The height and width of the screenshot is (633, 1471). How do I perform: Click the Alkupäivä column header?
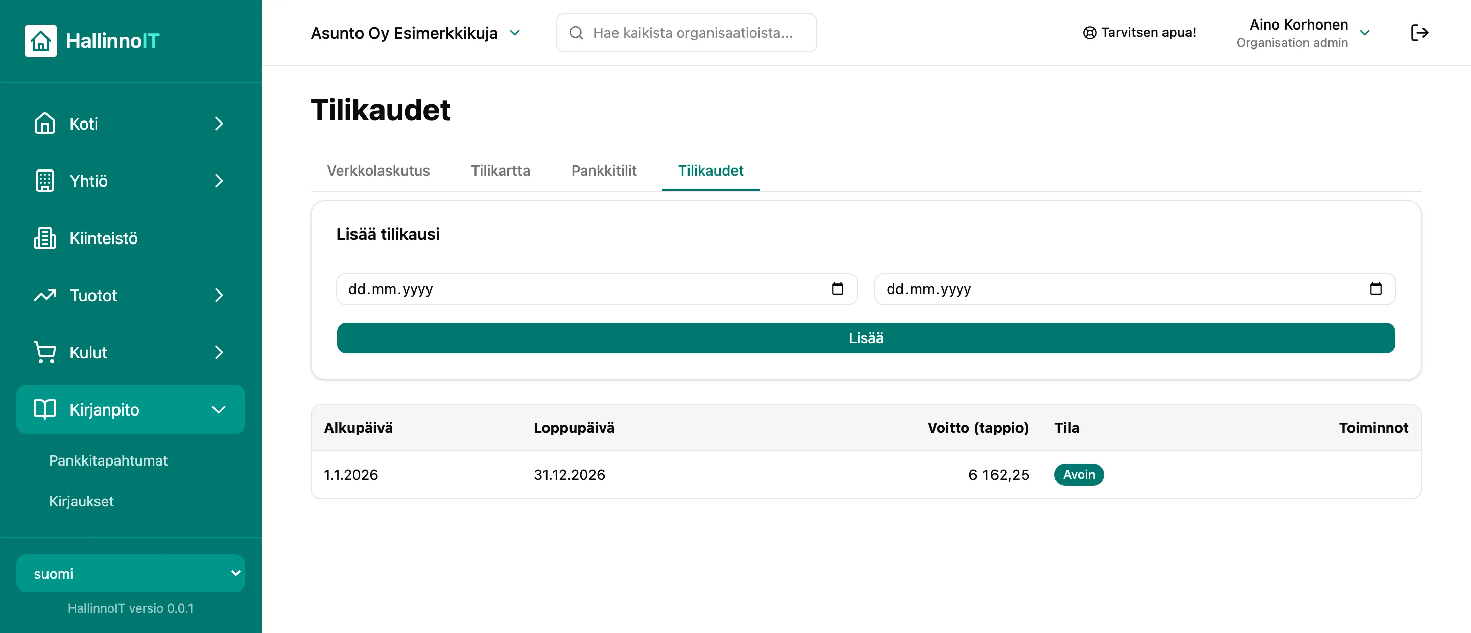[358, 428]
